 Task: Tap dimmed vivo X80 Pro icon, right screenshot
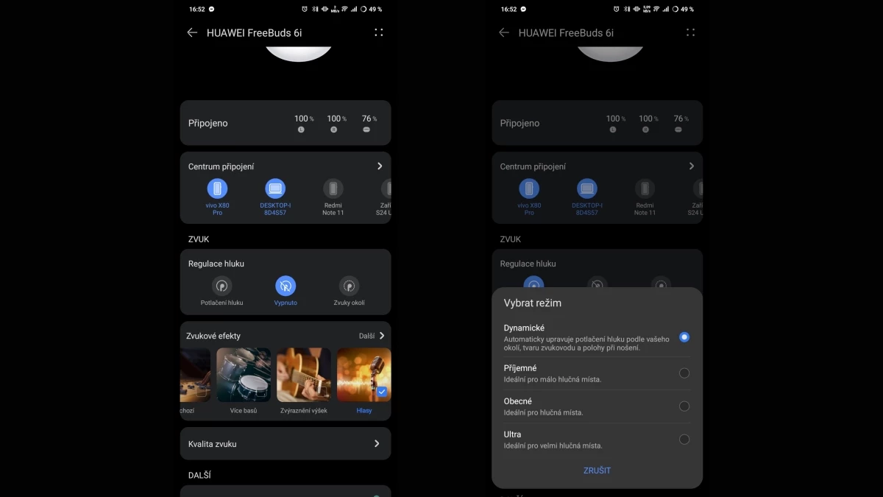pos(529,188)
